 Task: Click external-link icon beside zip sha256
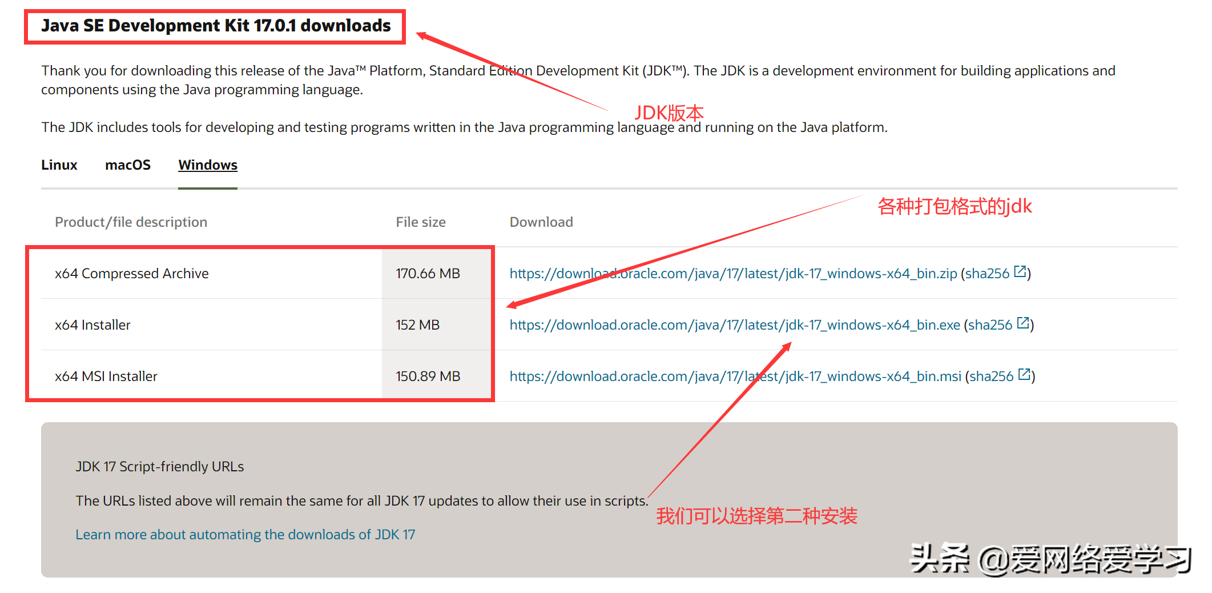click(1020, 272)
